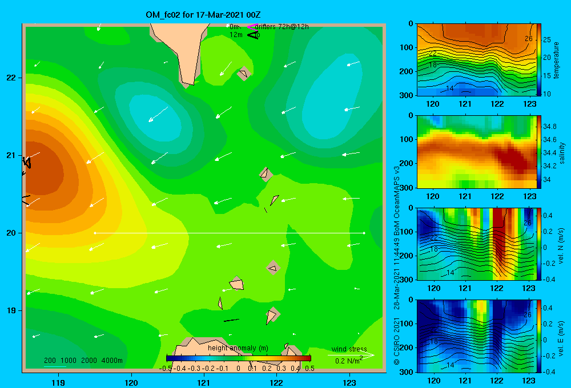
Task: Click the white section line at 20N
Action: (x=230, y=233)
